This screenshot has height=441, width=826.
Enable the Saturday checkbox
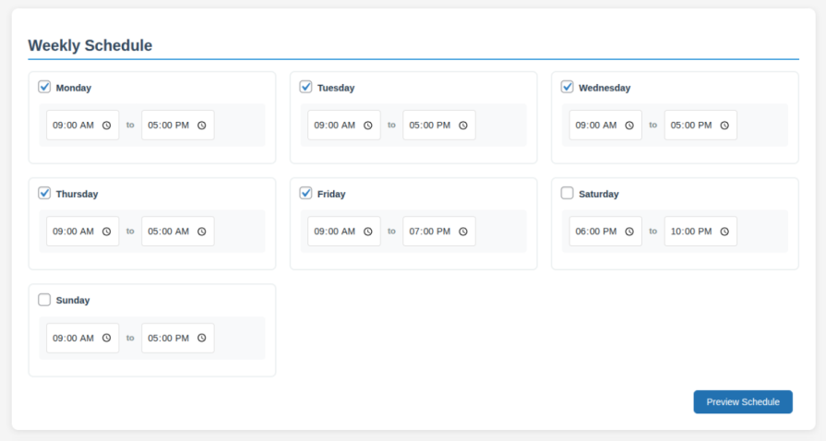point(567,194)
